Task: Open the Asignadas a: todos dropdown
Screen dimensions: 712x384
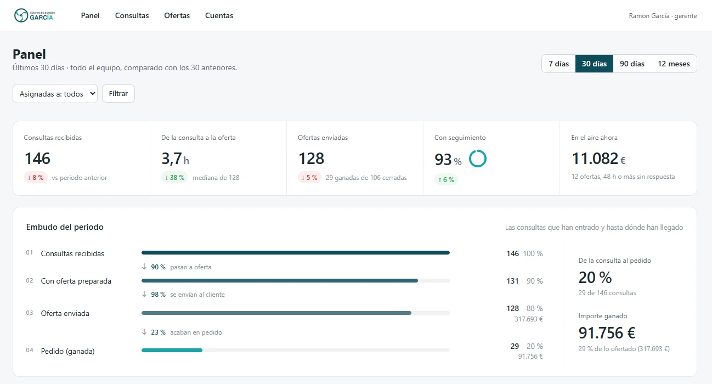Action: (55, 94)
